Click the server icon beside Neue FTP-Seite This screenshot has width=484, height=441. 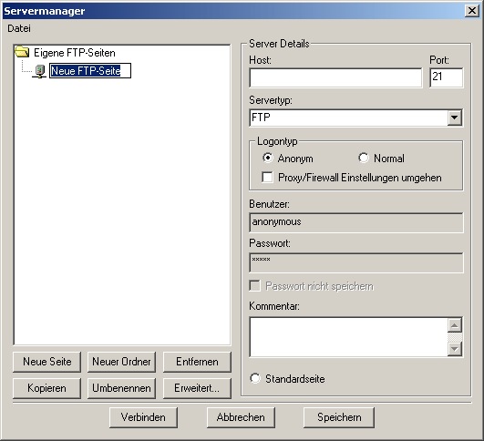click(39, 71)
